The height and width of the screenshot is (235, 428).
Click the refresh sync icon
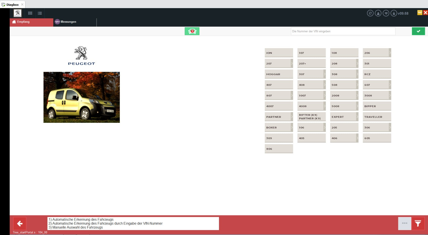[x=370, y=13]
